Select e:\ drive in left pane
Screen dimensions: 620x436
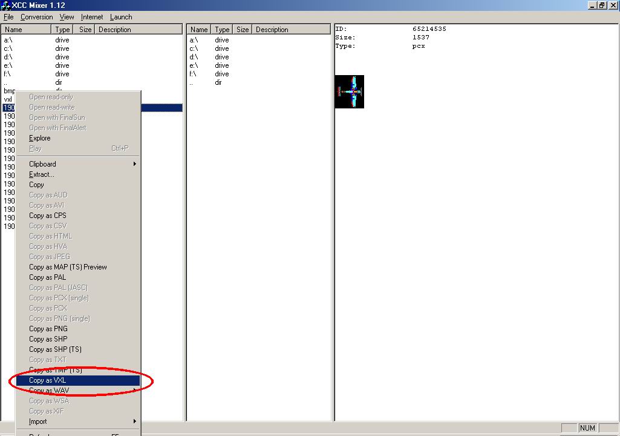pyautogui.click(x=8, y=65)
